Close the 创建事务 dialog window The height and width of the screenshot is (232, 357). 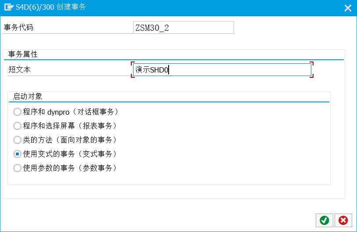pos(348,8)
